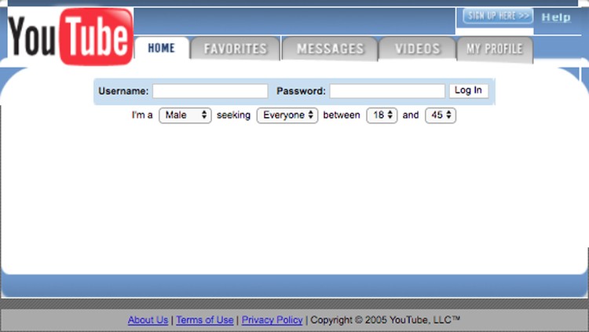Image resolution: width=589 pixels, height=332 pixels.
Task: Open the Male gender dropdown
Action: [185, 115]
